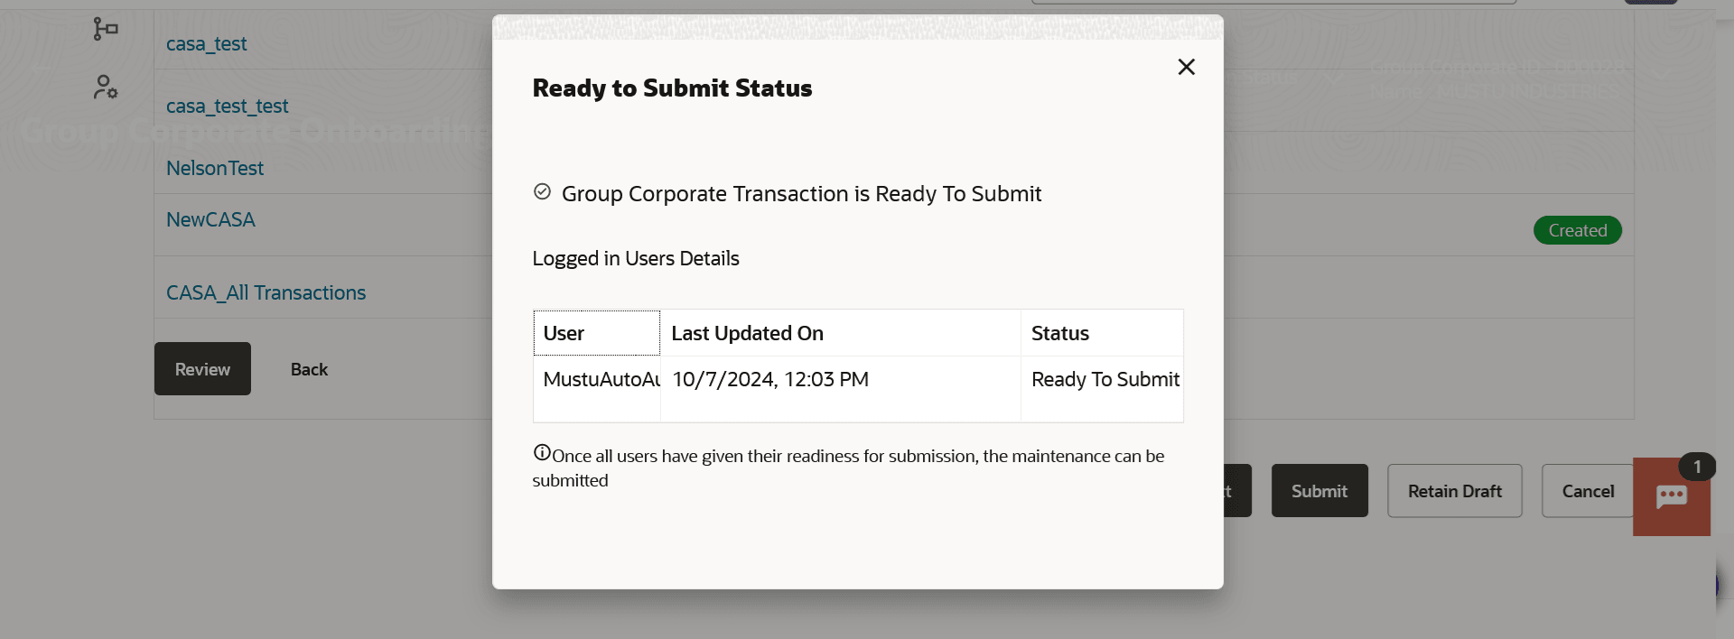The height and width of the screenshot is (639, 1734).
Task: Click the info icon beside the note
Action: 542,453
